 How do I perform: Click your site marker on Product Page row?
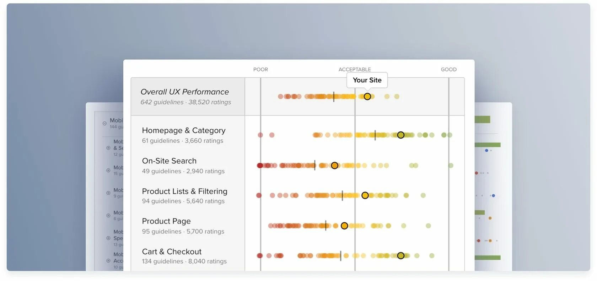click(344, 226)
